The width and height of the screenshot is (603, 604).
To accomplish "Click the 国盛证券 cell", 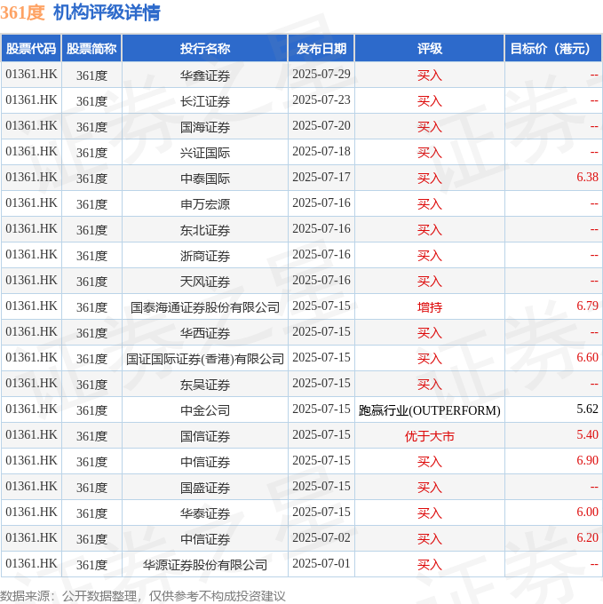I will [205, 488].
